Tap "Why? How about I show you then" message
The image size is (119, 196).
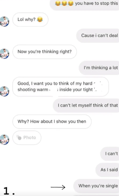pos(52,121)
